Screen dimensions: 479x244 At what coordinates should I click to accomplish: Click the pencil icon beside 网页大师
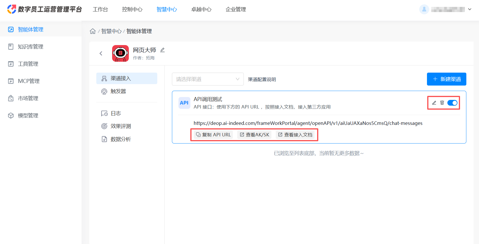point(162,50)
